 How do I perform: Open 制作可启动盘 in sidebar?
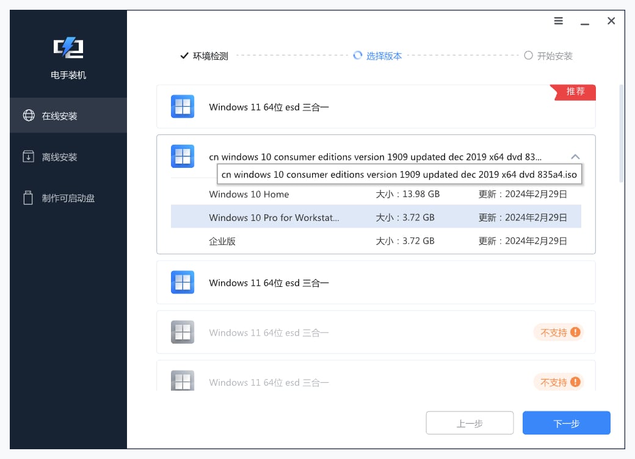pos(68,198)
